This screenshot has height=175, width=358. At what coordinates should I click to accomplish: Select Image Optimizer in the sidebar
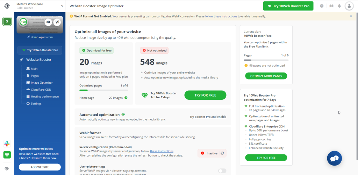(40, 83)
